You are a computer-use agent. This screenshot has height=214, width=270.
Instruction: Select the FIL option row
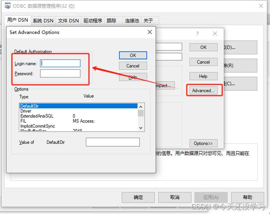(x=79, y=121)
